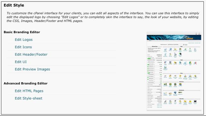Click the Domains section's first icon in preview
This screenshot has width=206, height=116.
(165, 85)
